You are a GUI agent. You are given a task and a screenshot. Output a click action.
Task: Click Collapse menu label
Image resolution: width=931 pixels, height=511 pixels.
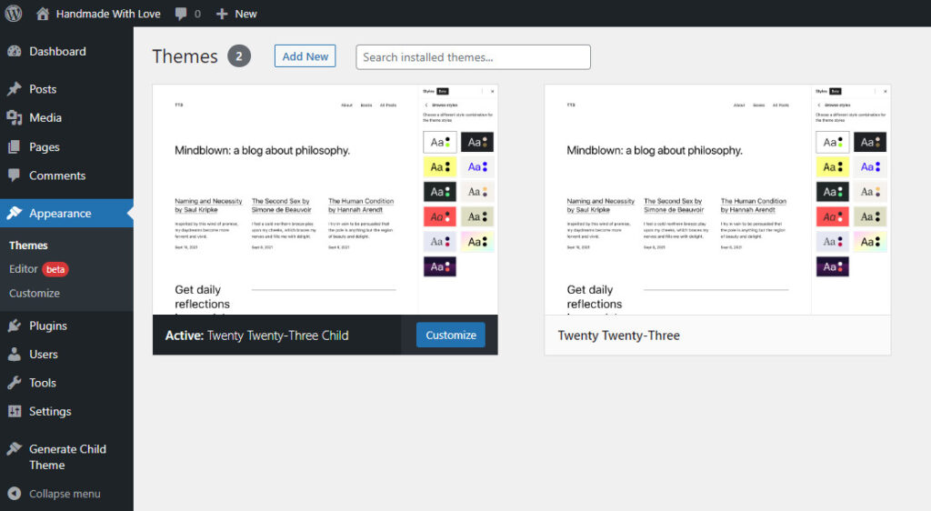65,493
